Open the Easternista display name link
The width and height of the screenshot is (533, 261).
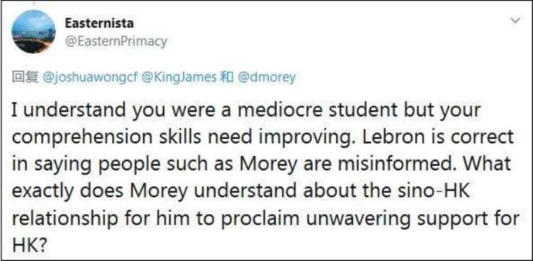point(99,23)
